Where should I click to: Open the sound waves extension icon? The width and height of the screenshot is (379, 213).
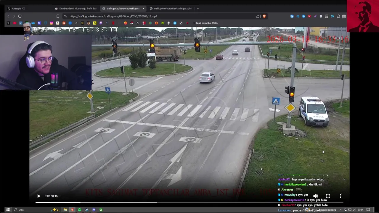tap(298, 16)
